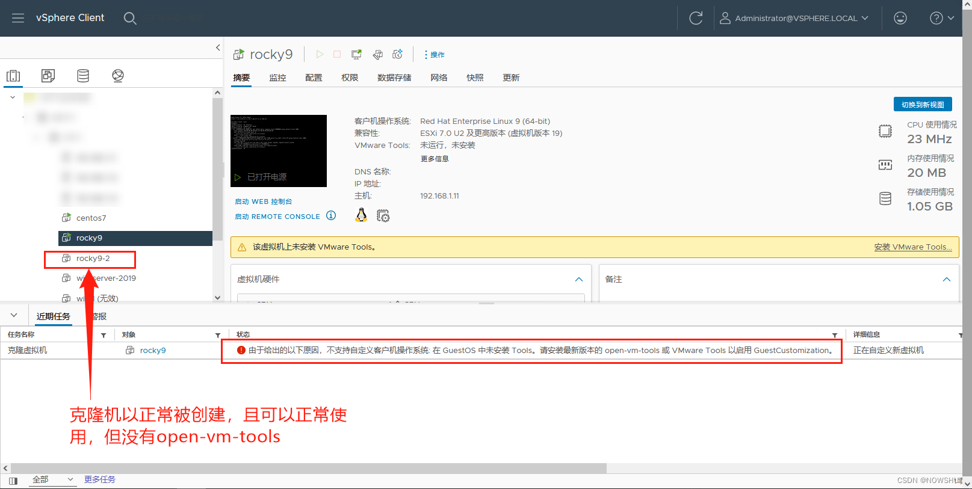This screenshot has height=489, width=972.
Task: Click the VM console thumbnail preview
Action: tap(279, 151)
